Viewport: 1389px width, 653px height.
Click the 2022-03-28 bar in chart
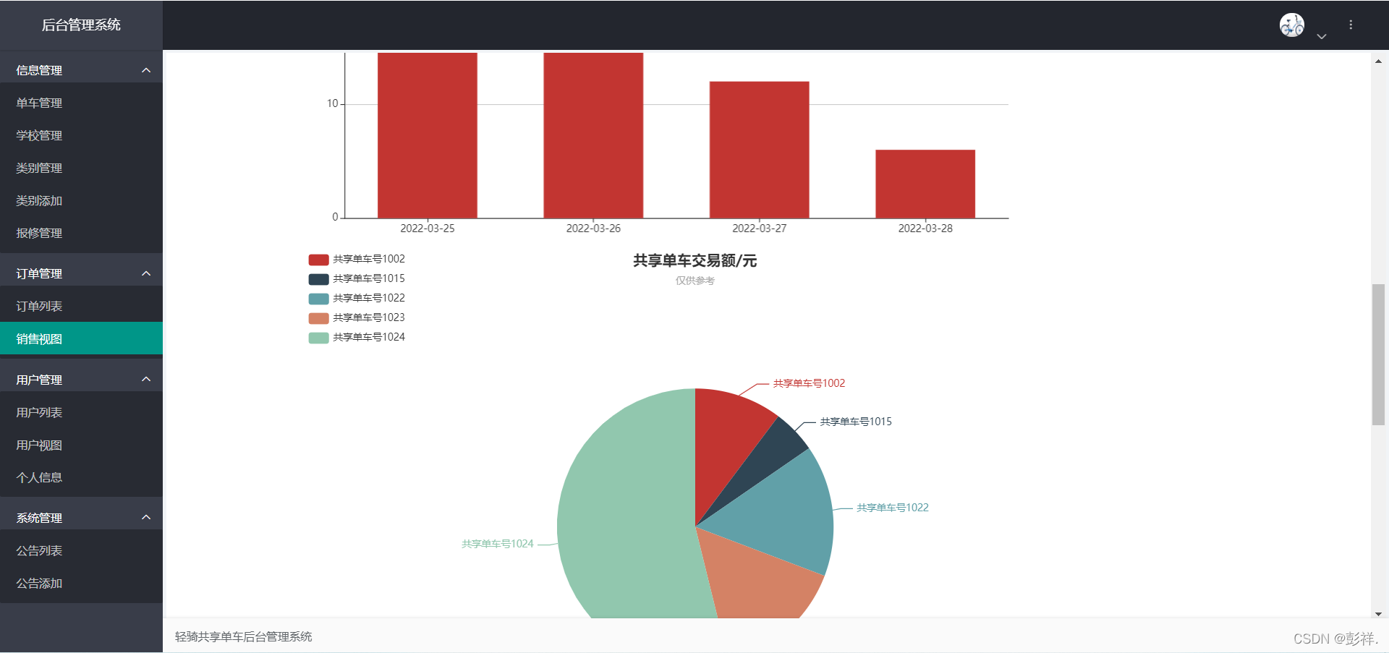[x=925, y=184]
